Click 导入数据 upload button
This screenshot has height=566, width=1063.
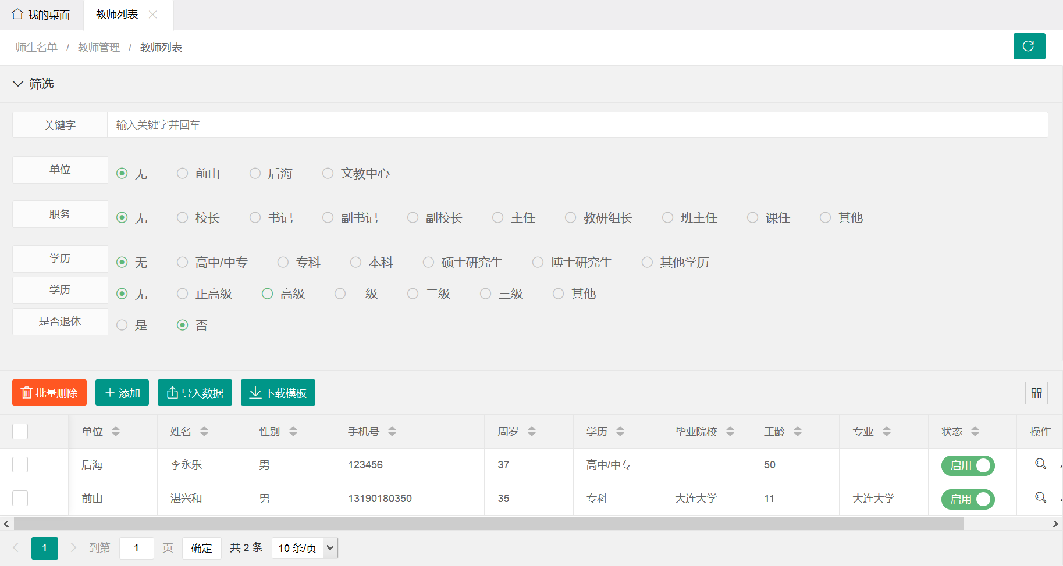tap(195, 393)
